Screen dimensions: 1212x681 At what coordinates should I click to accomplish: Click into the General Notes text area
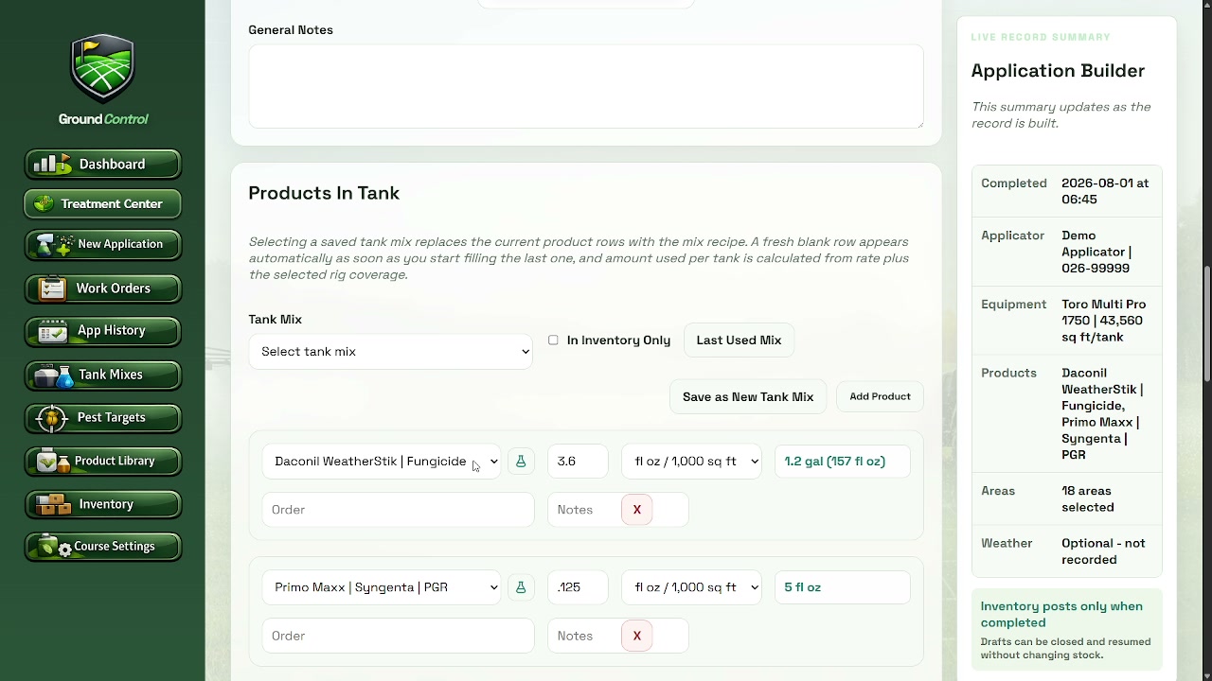pyautogui.click(x=586, y=86)
